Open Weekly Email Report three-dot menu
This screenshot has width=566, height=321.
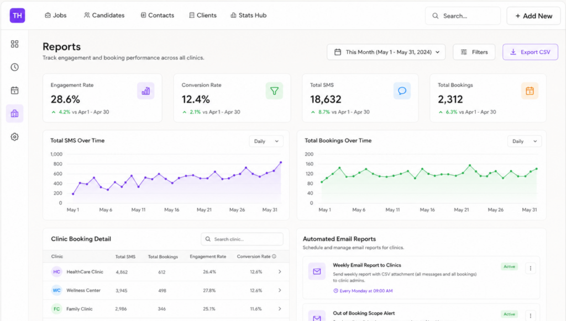click(x=531, y=268)
